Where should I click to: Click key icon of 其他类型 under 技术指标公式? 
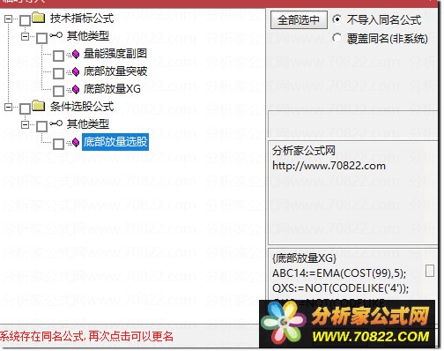pyautogui.click(x=55, y=35)
